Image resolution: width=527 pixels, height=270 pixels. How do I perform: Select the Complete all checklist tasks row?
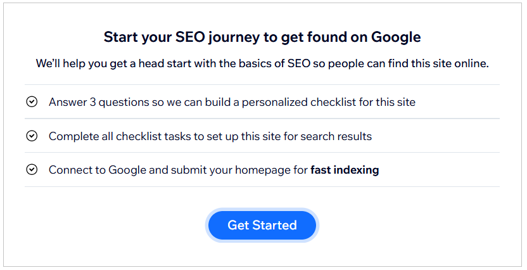210,136
